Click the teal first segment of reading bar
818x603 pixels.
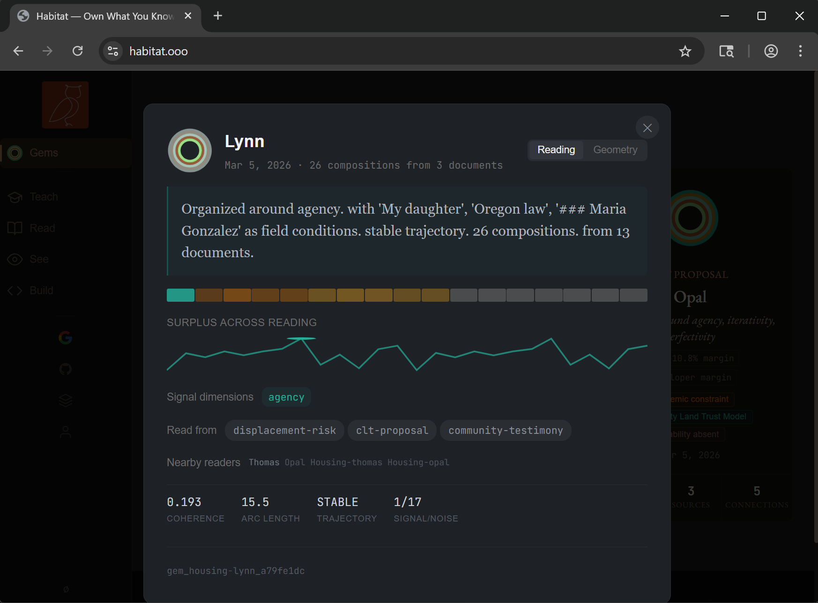[x=180, y=295]
